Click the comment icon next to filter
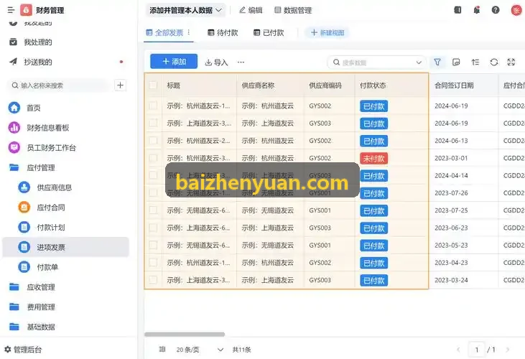 click(x=456, y=62)
